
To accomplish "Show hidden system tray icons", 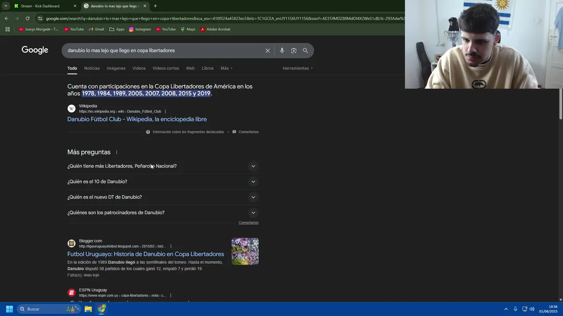I will tap(506, 309).
